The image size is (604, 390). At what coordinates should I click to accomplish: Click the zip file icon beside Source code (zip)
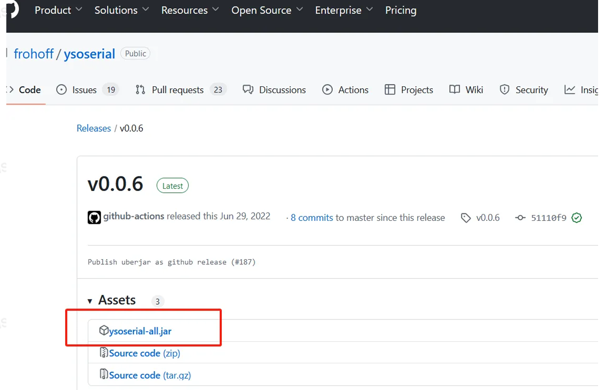point(104,353)
